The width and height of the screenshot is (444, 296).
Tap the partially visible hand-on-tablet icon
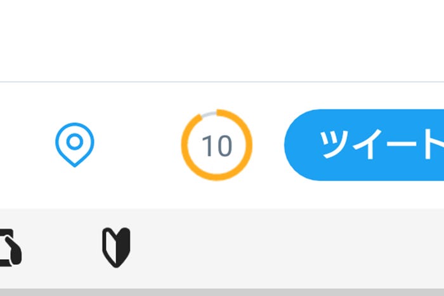click(x=11, y=248)
